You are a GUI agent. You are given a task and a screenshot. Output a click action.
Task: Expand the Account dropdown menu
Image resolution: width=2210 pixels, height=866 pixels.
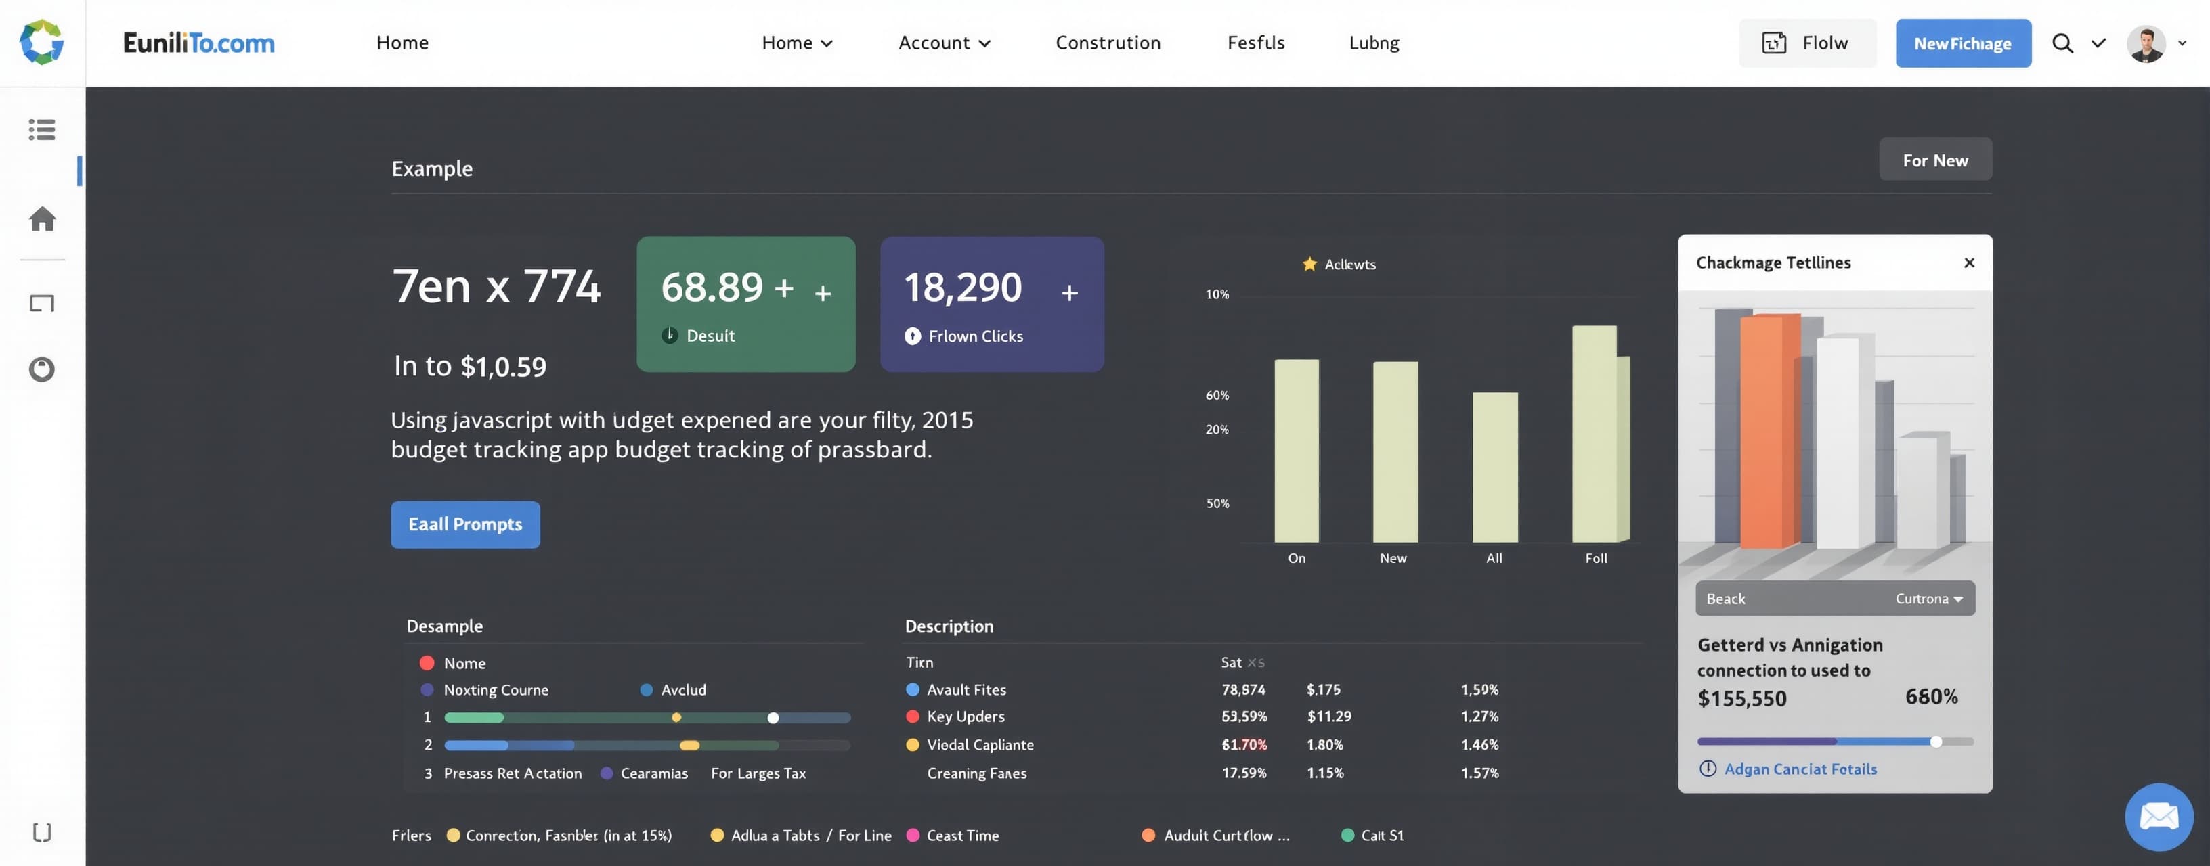[x=944, y=43]
